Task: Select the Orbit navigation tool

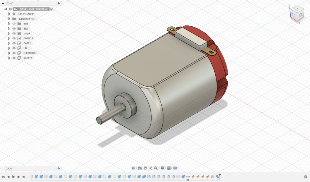Action: pos(133,168)
